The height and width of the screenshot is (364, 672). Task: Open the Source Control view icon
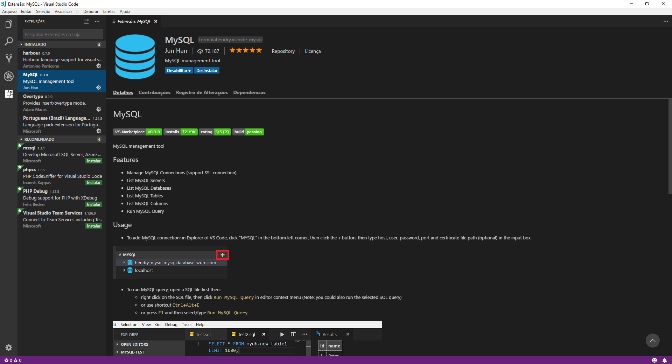point(9,59)
